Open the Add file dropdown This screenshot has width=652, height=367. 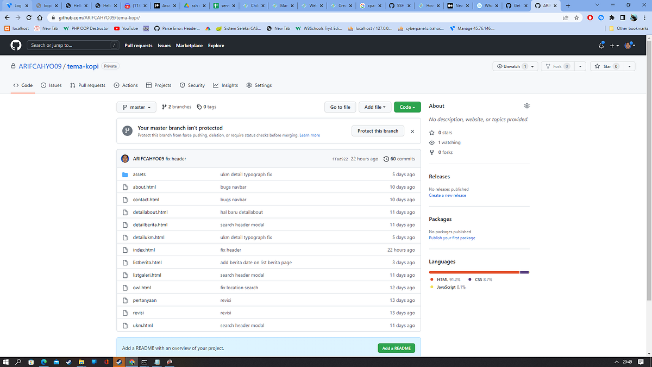375,107
